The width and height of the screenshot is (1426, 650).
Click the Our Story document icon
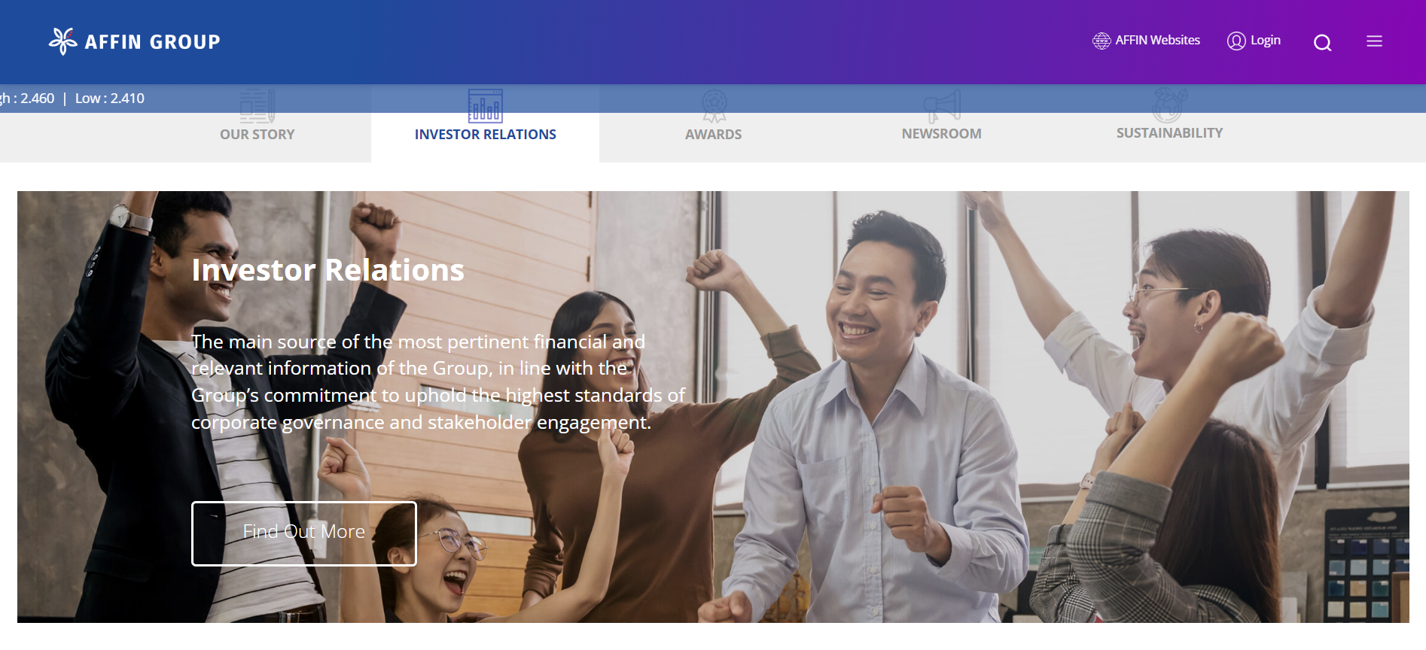tap(257, 106)
